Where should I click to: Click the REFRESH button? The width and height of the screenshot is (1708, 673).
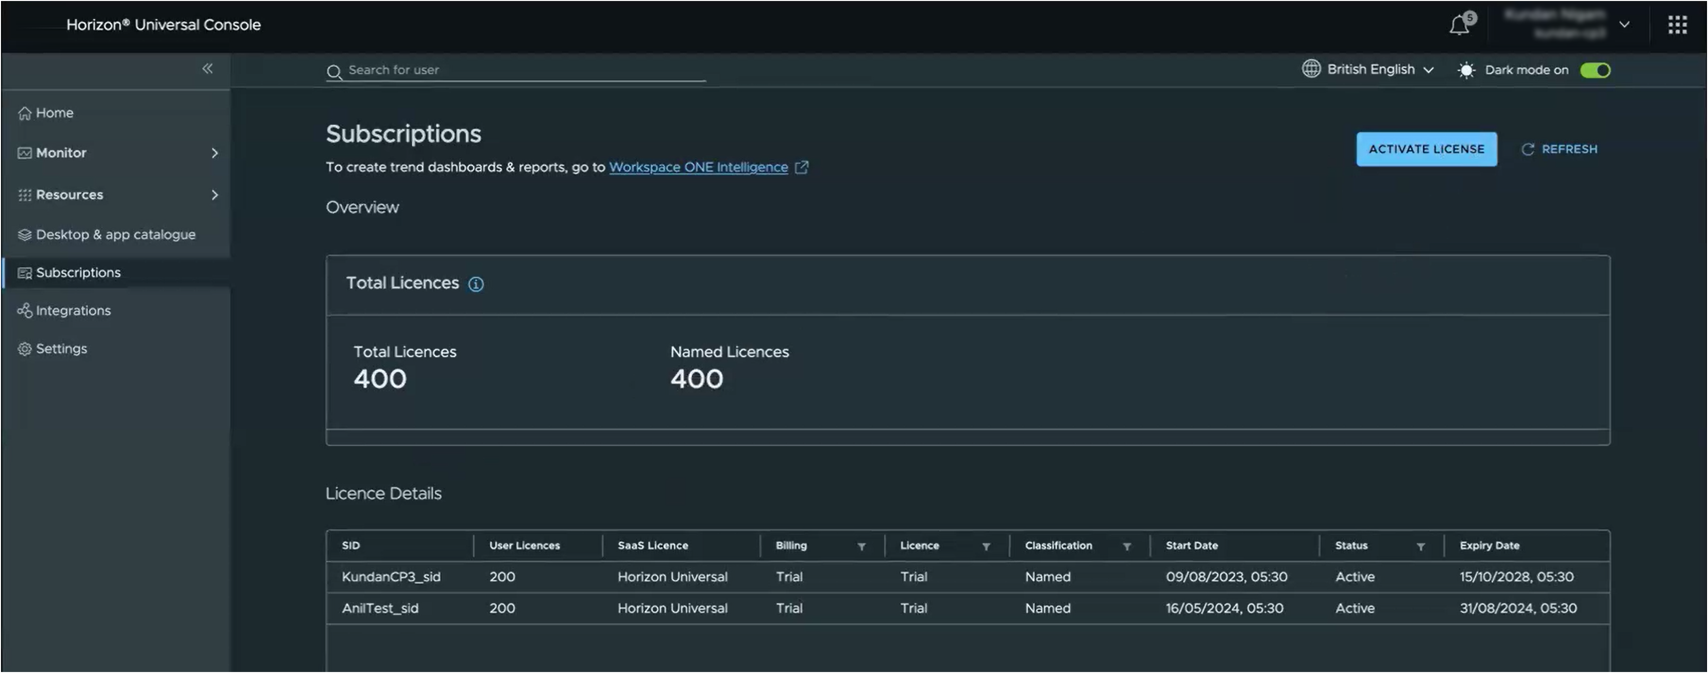point(1559,149)
